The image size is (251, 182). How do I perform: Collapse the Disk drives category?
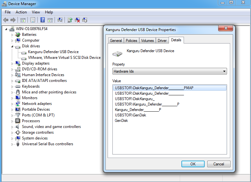click(12, 46)
